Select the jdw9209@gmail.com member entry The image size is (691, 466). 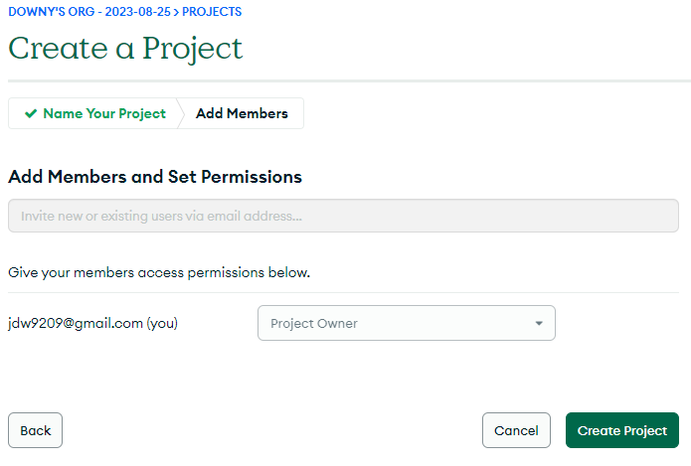pos(76,323)
